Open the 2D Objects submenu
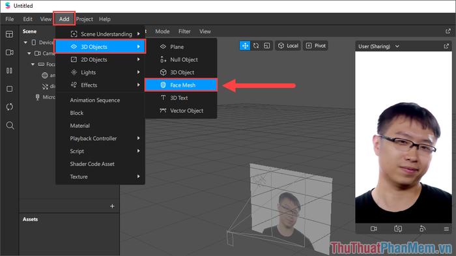Image resolution: width=456 pixels, height=256 pixels. tap(100, 60)
